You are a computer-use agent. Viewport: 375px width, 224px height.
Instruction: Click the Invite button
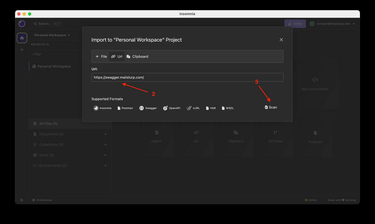(295, 24)
